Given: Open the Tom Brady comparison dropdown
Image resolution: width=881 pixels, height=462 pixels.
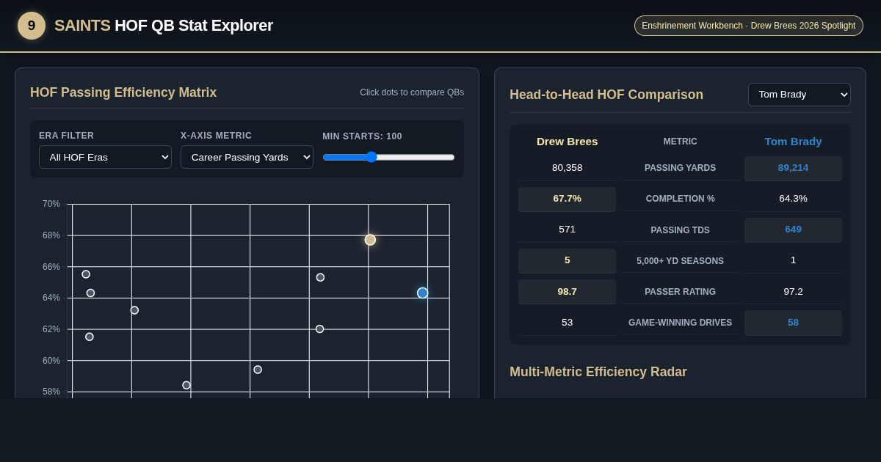Looking at the screenshot, I should [x=800, y=95].
